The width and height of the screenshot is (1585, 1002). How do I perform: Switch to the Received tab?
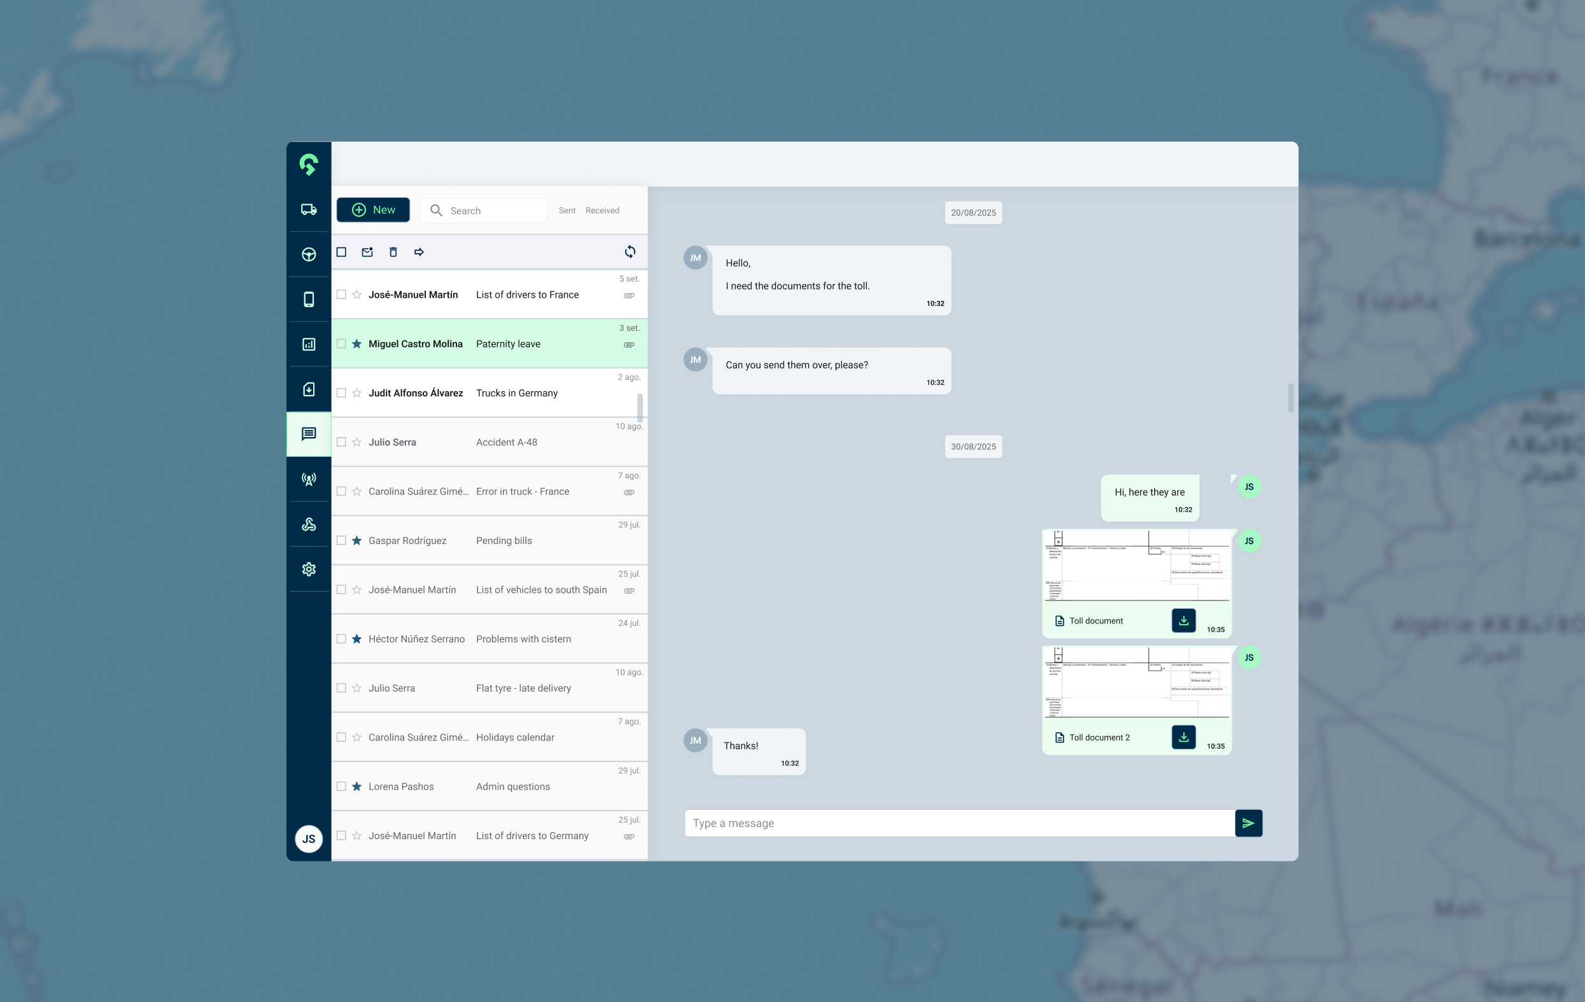tap(602, 211)
